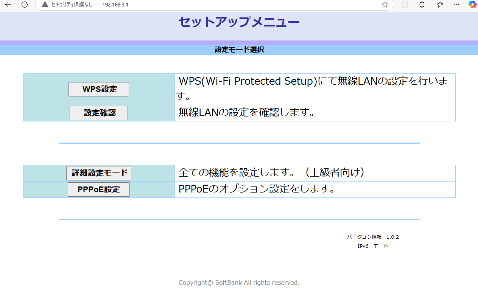
Task: Open the browser settings ellipsis menu
Action: coord(457,5)
